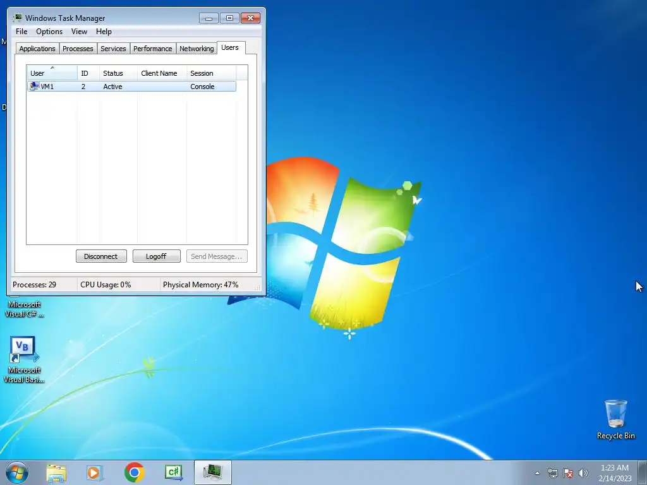The height and width of the screenshot is (485, 647).
Task: Sort by the Session column header
Action: (x=212, y=73)
